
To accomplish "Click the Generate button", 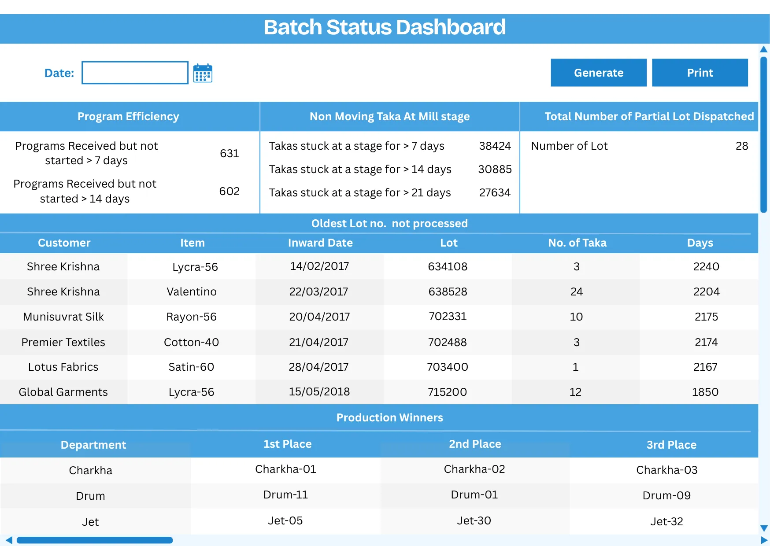I will click(x=599, y=73).
